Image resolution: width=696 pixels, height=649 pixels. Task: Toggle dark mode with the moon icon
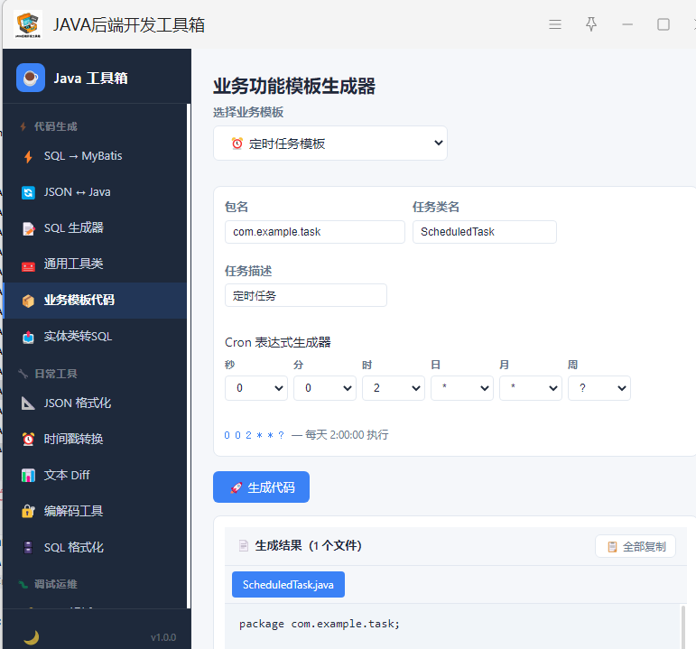(31, 638)
